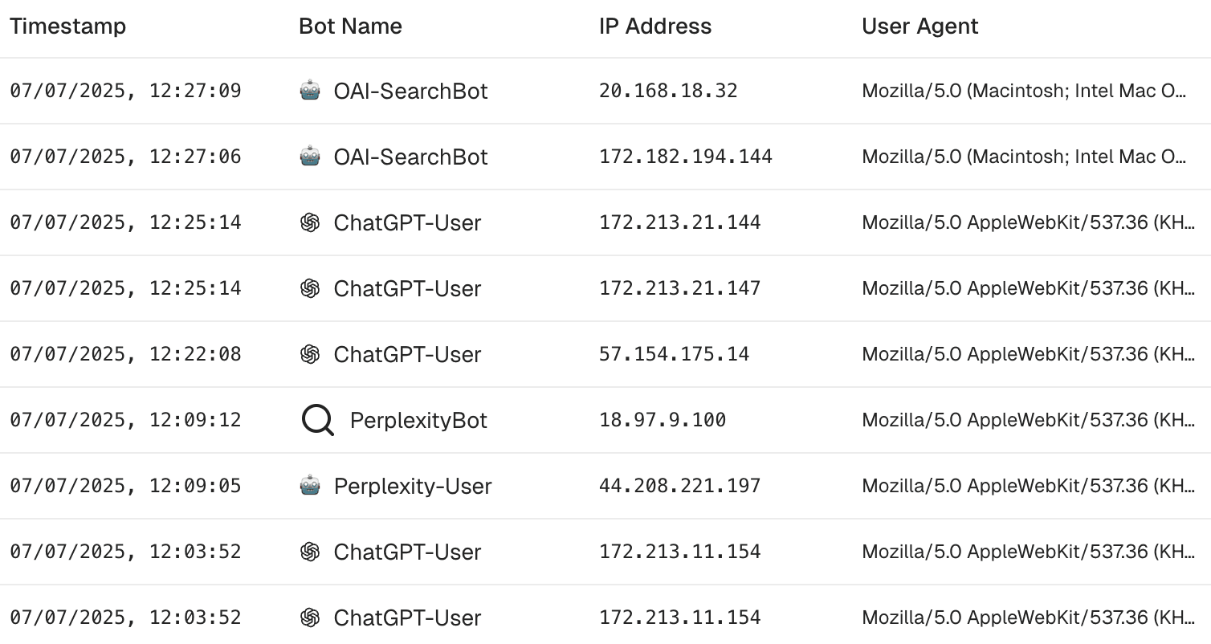Click the Bot Name column header
Viewport: 1211px width, 644px height.
click(x=350, y=26)
